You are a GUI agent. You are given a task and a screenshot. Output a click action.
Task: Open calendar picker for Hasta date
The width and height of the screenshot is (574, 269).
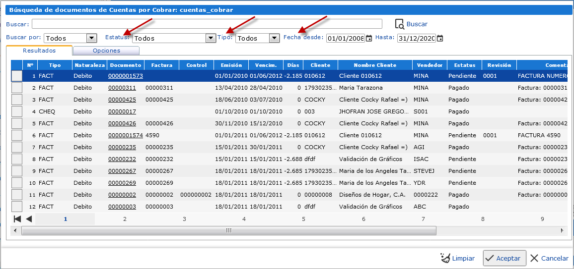440,38
